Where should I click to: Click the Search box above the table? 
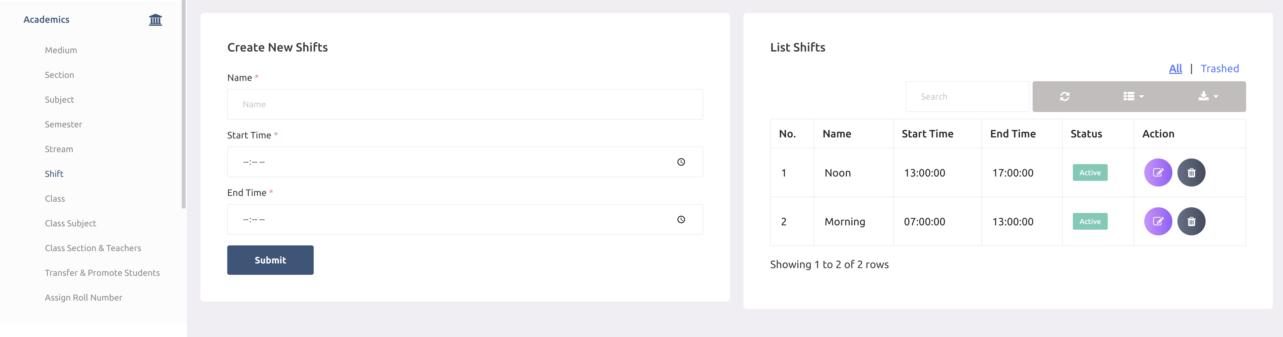967,97
